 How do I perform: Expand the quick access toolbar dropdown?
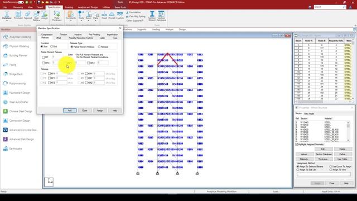pos(59,2)
